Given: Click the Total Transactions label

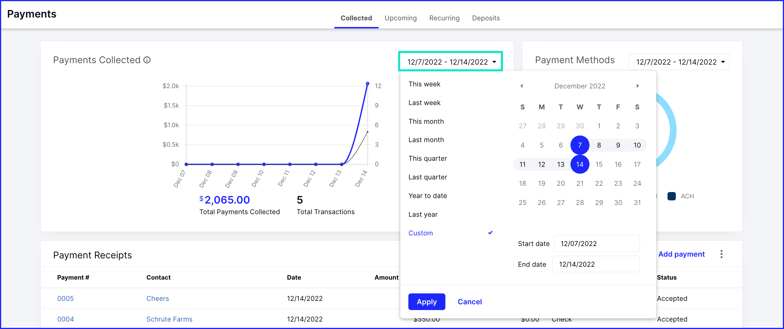Looking at the screenshot, I should (x=325, y=212).
